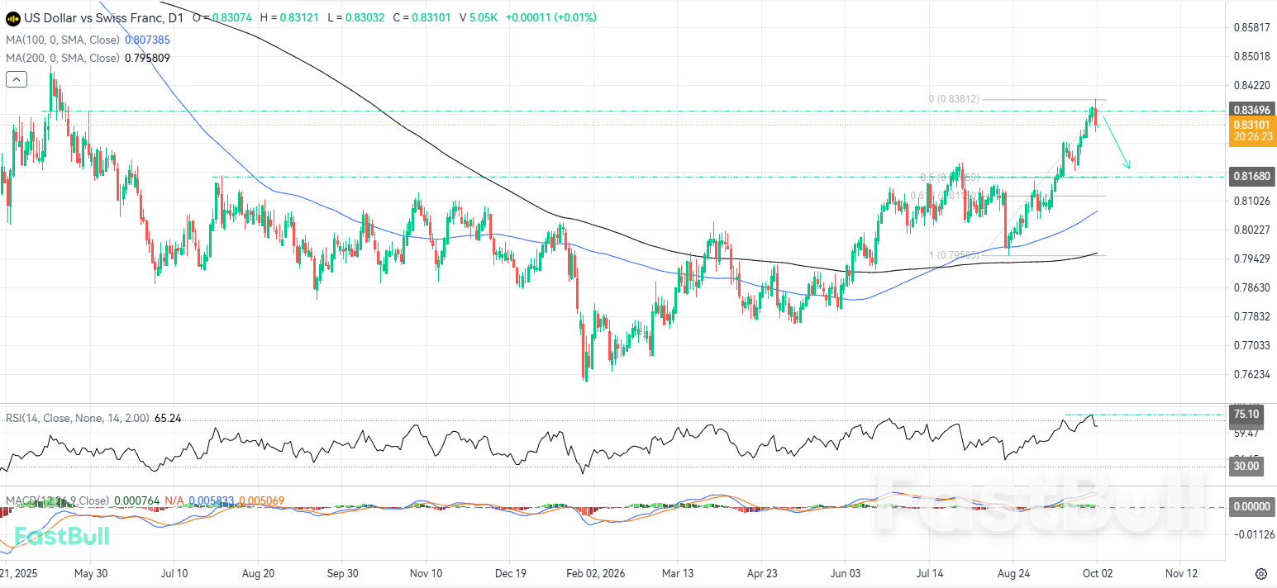This screenshot has width=1277, height=588.
Task: Click the MA200 value 0.795809
Action: pyautogui.click(x=147, y=58)
